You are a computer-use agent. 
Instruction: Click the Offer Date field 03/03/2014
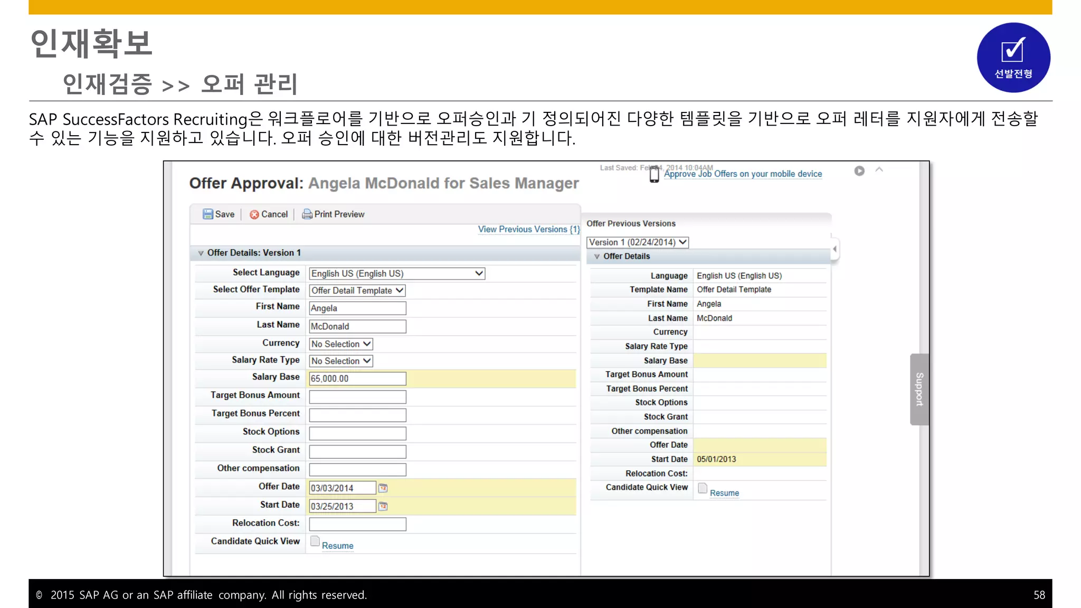(x=343, y=488)
